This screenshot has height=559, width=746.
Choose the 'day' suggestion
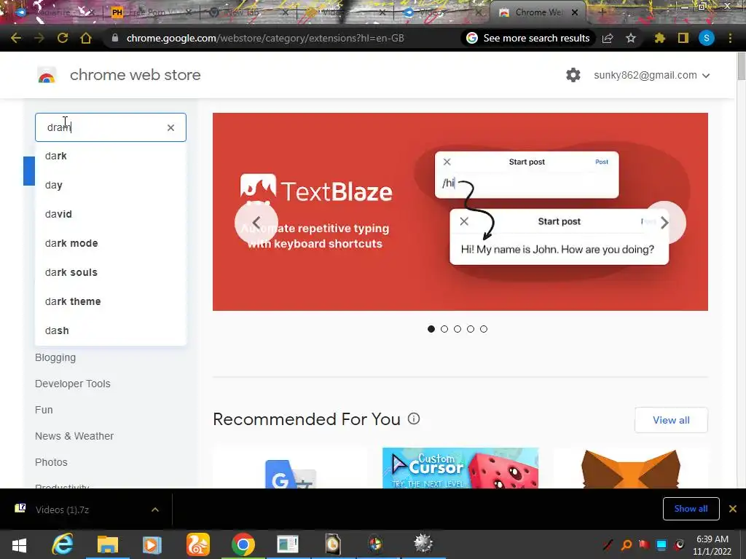pos(111,185)
